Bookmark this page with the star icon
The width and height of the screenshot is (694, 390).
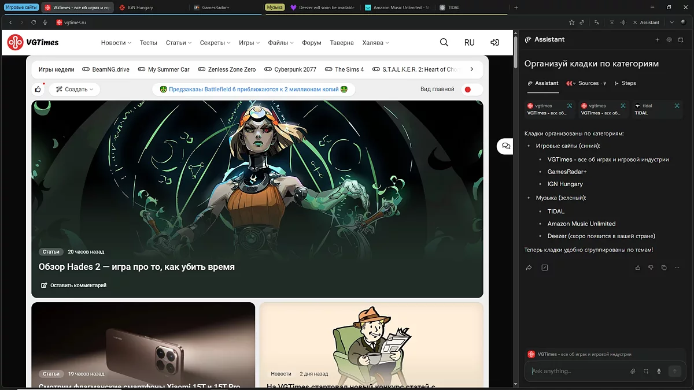pos(571,23)
